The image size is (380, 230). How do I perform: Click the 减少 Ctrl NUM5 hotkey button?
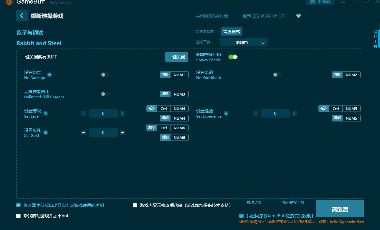(x=340, y=109)
